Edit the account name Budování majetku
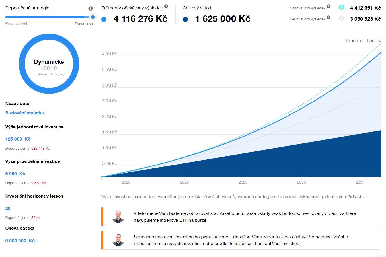The image size is (386, 257). point(25,113)
